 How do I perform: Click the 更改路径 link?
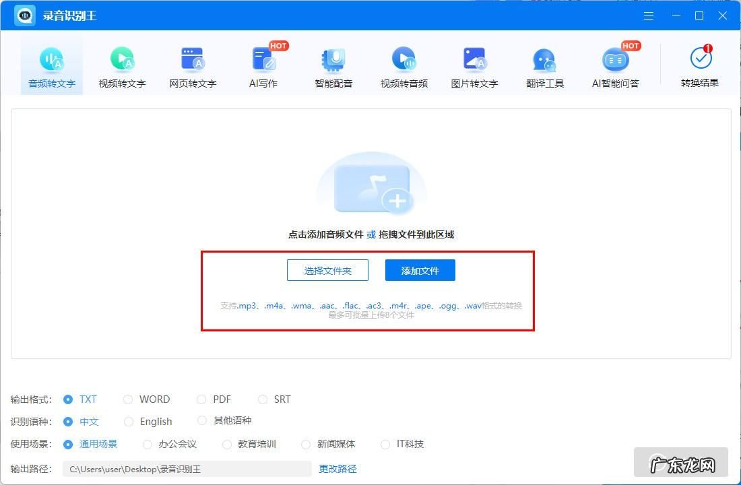coord(337,469)
